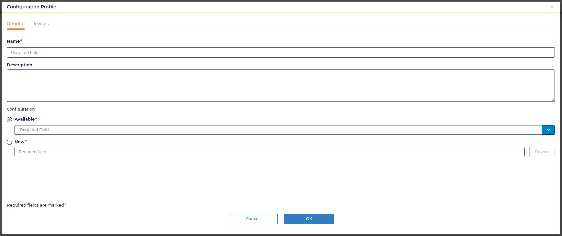
Task: Click the Browse button
Action: click(x=542, y=152)
